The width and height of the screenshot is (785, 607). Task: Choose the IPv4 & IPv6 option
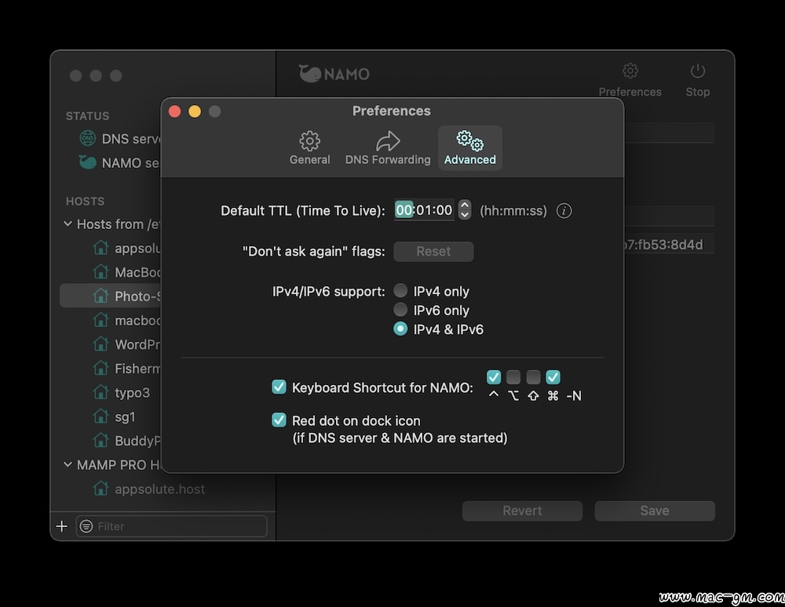pos(400,329)
